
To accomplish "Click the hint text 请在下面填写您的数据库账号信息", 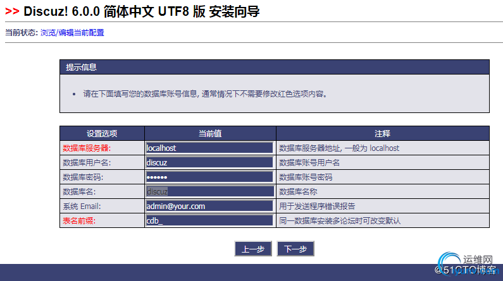I will (x=140, y=94).
